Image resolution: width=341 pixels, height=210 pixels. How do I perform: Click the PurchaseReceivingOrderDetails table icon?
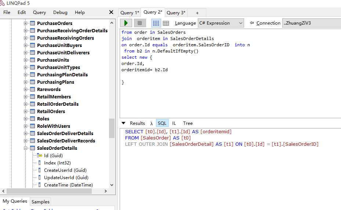click(x=32, y=31)
